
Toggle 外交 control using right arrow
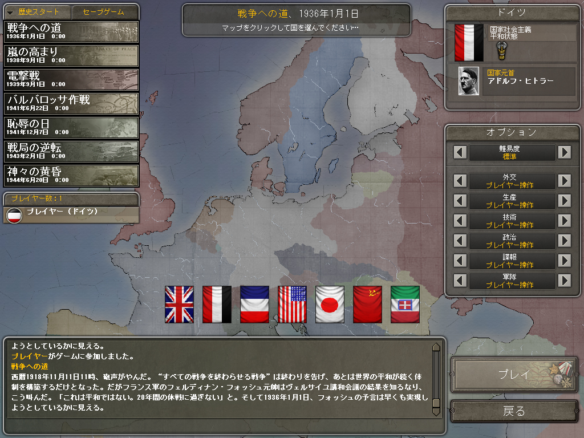point(565,181)
